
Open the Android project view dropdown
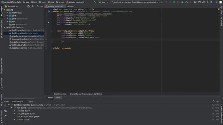click(11, 6)
